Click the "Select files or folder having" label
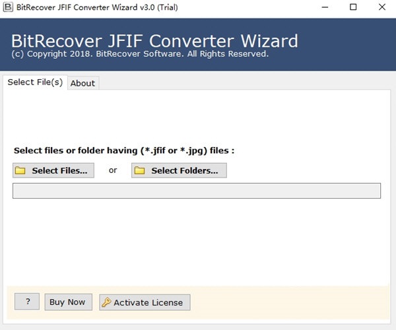Viewport: 396px width, 330px height. click(x=124, y=150)
